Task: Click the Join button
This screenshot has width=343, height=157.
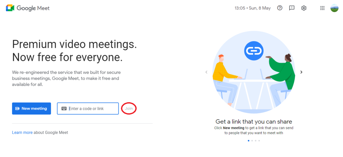Action: (129, 108)
